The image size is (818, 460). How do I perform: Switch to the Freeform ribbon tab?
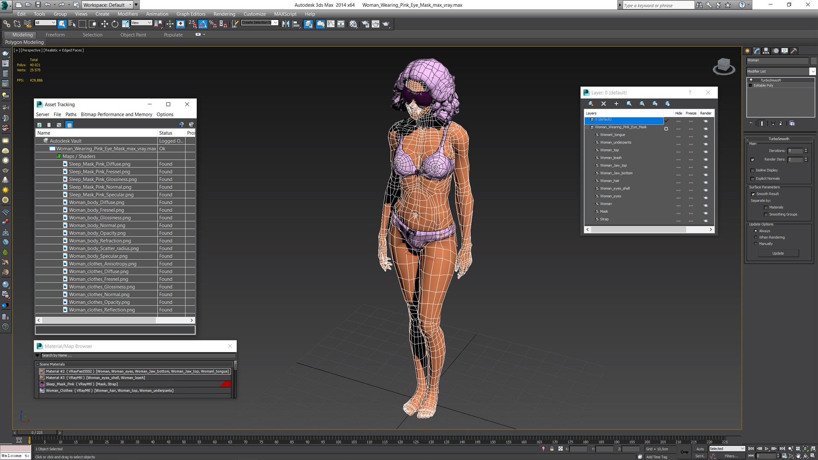[x=55, y=35]
